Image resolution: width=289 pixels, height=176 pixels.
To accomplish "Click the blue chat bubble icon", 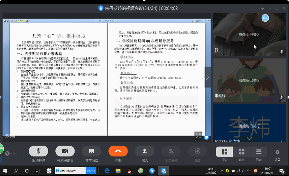I will click(206, 137).
